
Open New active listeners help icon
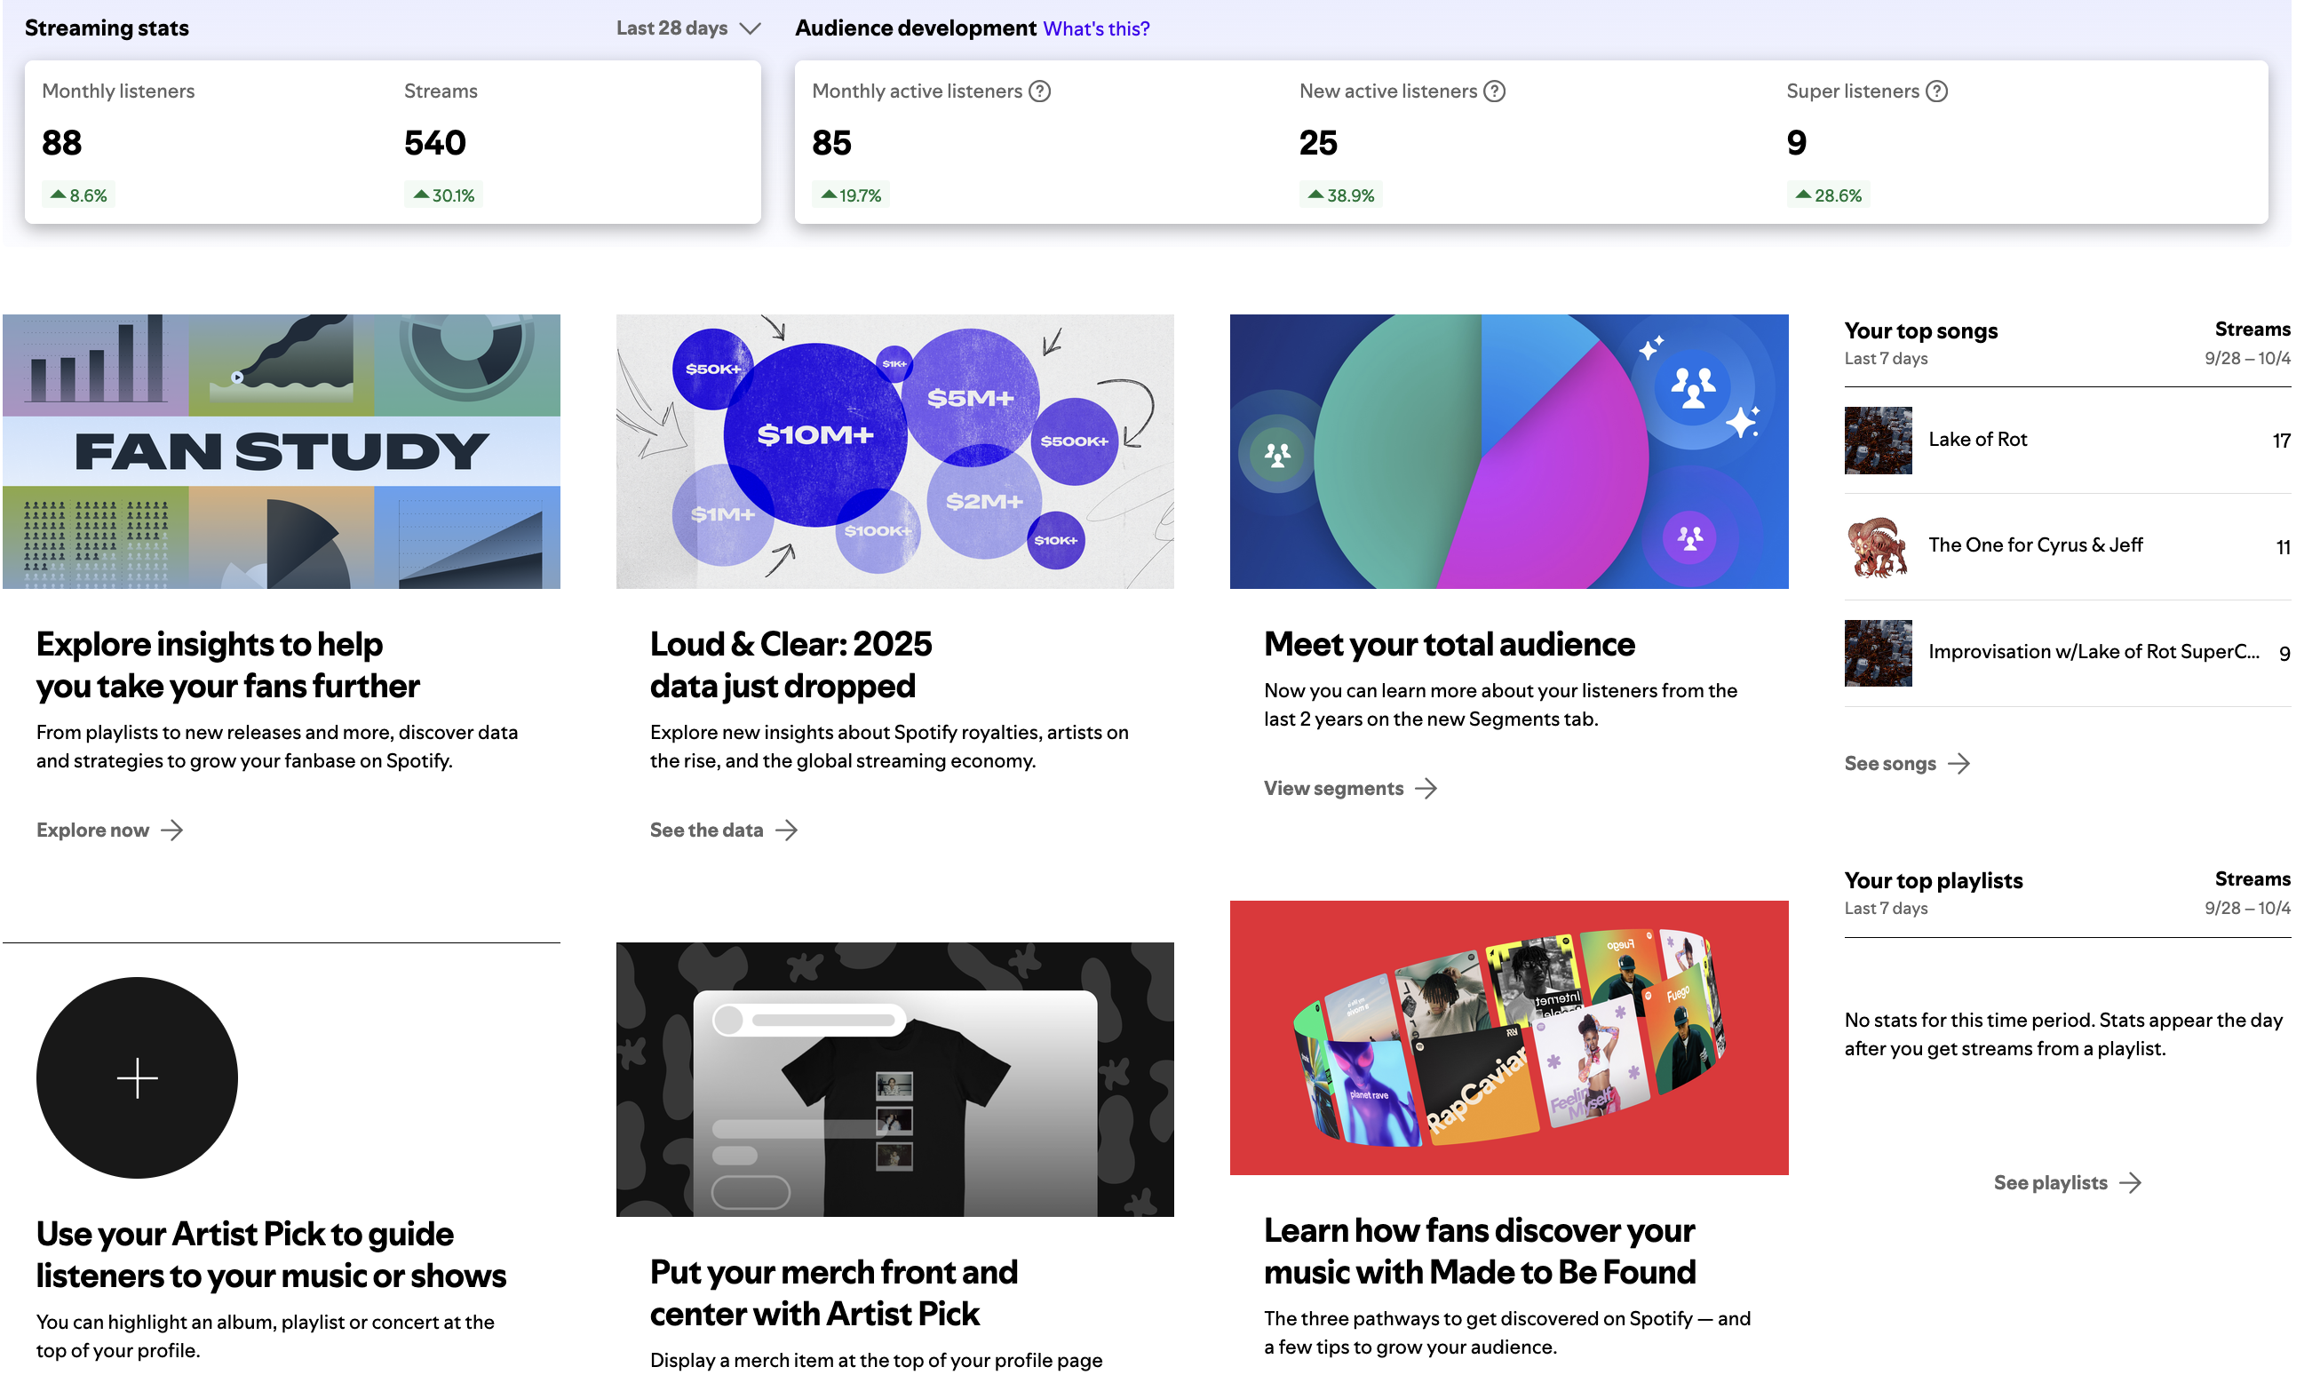point(1495,91)
